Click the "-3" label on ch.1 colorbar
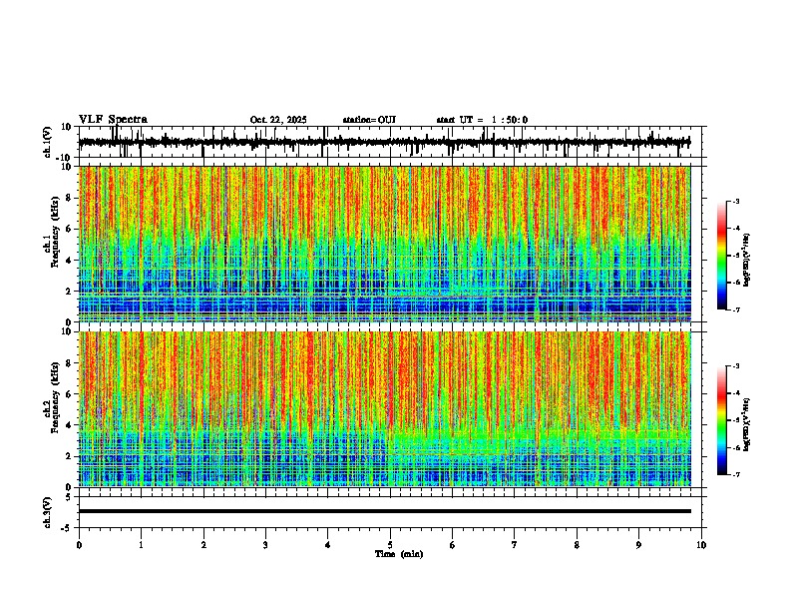Viewport: 790px width, 611px height. point(735,201)
